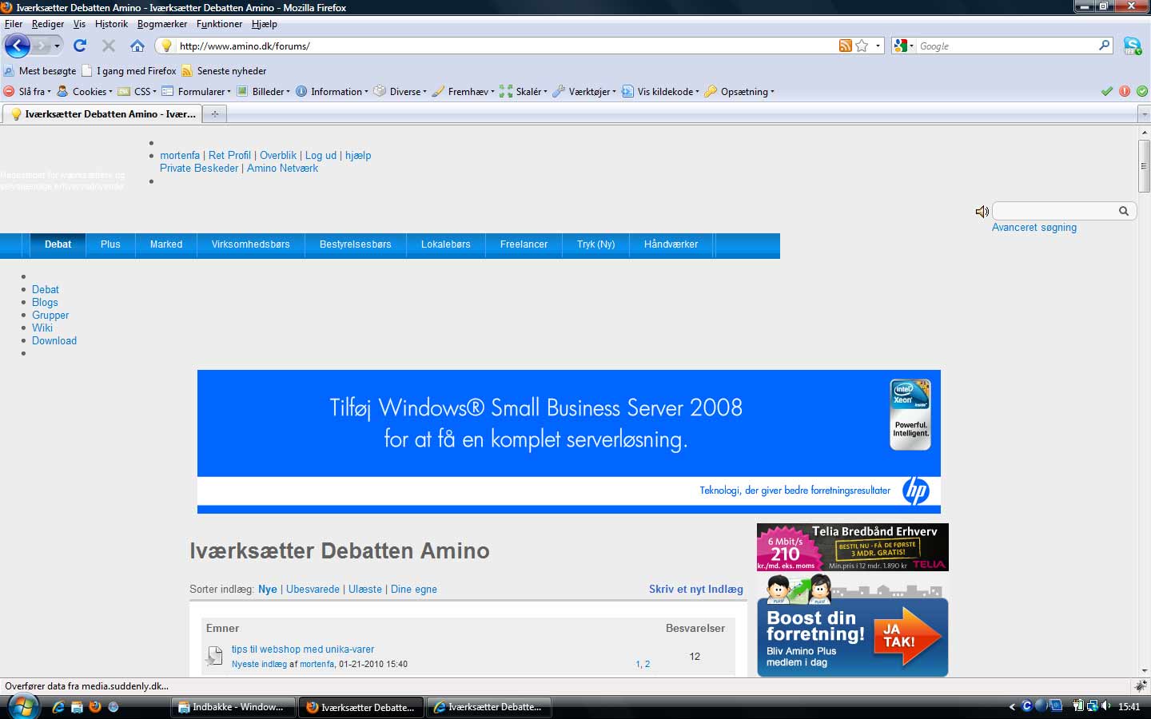Select the Freelancer navigation tab
Viewport: 1151px width, 719px height.
click(x=524, y=244)
